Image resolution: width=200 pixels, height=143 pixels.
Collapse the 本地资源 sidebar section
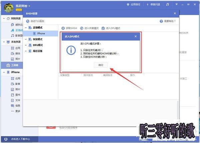click(x=4, y=42)
